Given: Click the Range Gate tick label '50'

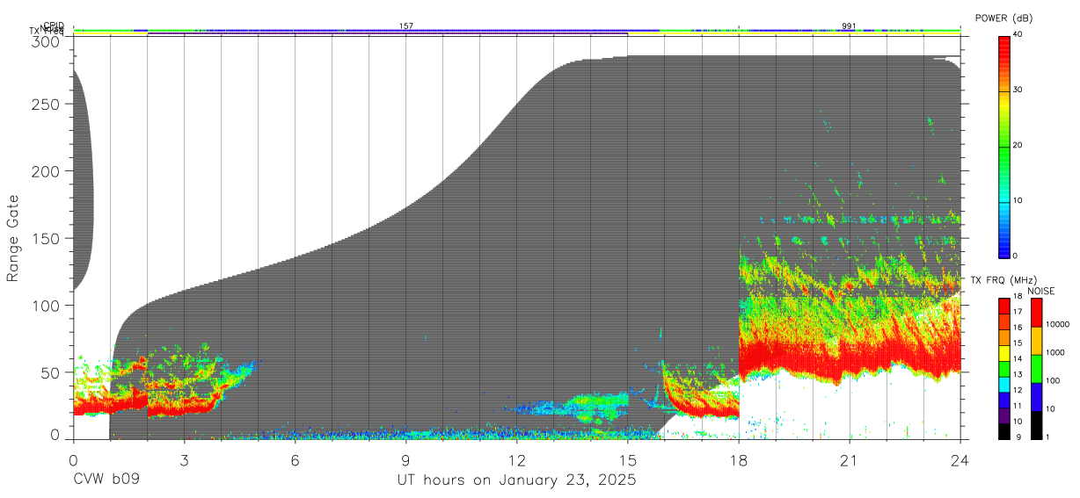Looking at the screenshot, I should click(50, 372).
